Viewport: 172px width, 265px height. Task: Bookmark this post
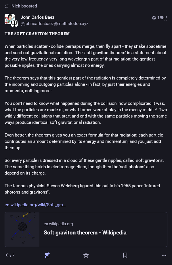pyautogui.click(x=125, y=255)
